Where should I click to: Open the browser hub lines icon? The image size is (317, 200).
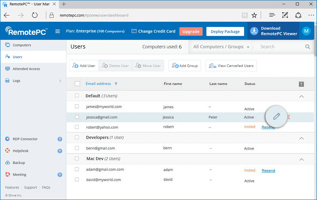click(272, 15)
